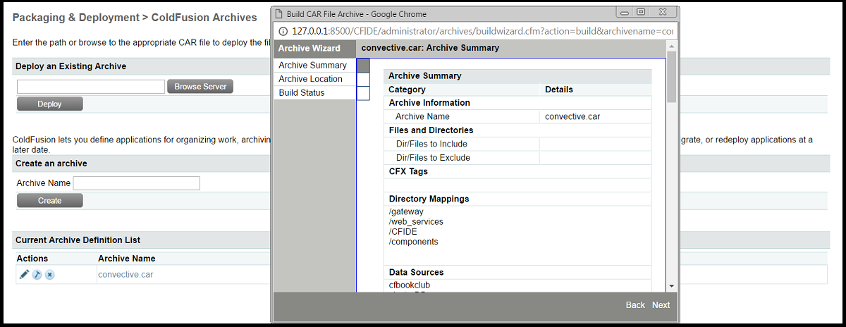846x327 pixels.
Task: Click the Category column header
Action: click(x=407, y=90)
